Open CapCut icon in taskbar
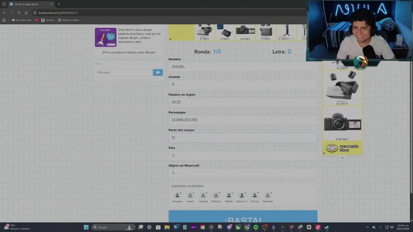Image resolution: width=413 pixels, height=232 pixels. [x=309, y=227]
